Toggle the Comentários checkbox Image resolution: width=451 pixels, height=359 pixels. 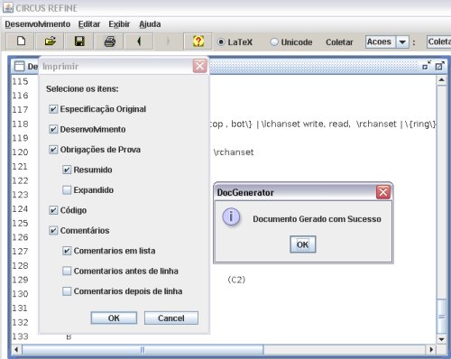click(x=53, y=231)
